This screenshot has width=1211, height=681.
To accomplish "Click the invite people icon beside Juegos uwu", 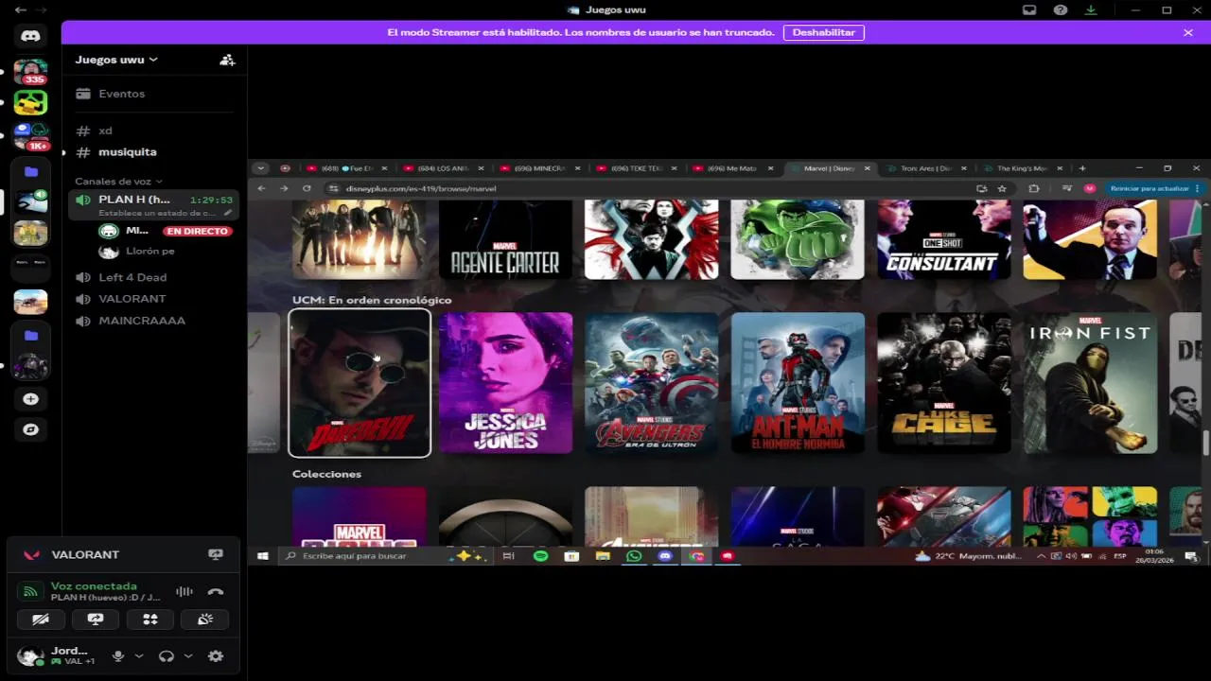I will coord(227,60).
